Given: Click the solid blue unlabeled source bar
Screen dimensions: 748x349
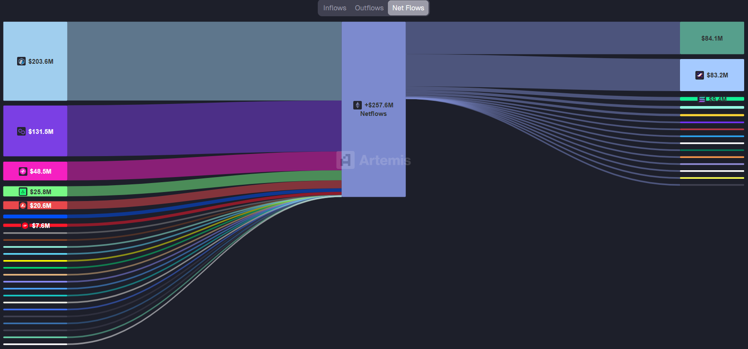Looking at the screenshot, I should pos(35,216).
